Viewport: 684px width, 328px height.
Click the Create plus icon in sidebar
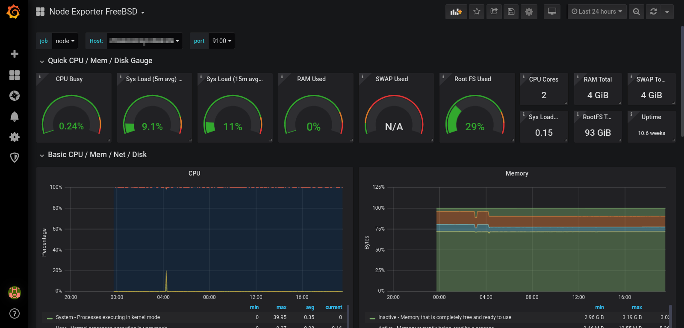(x=15, y=54)
